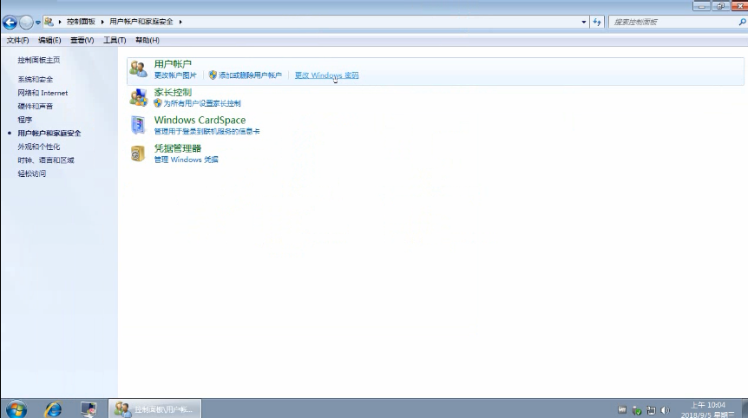Click the 控制面板 breadcrumb in address bar

(x=81, y=22)
